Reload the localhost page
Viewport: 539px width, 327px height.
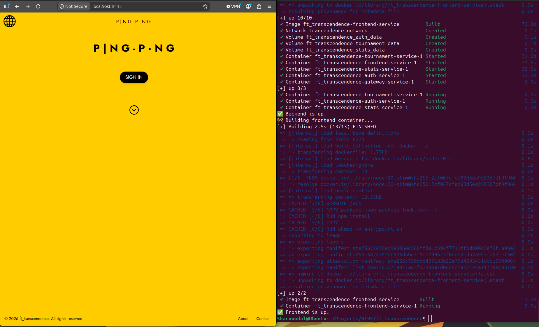coord(38,6)
